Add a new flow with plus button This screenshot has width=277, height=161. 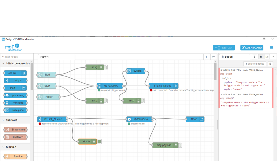206,57
